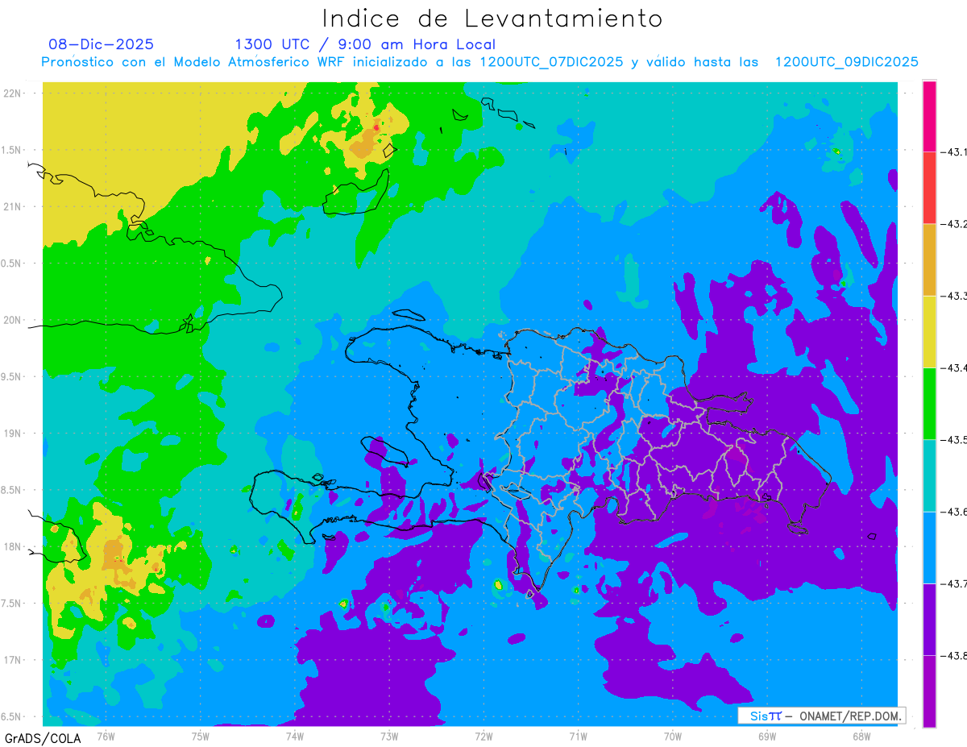Click the magenta segment of the color bar
Image resolution: width=967 pixels, height=747 pixels.
[929, 116]
